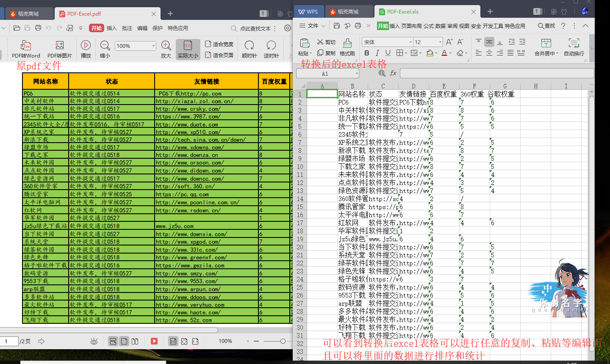
Task: Open a new tab in the PDF window
Action: point(170,14)
